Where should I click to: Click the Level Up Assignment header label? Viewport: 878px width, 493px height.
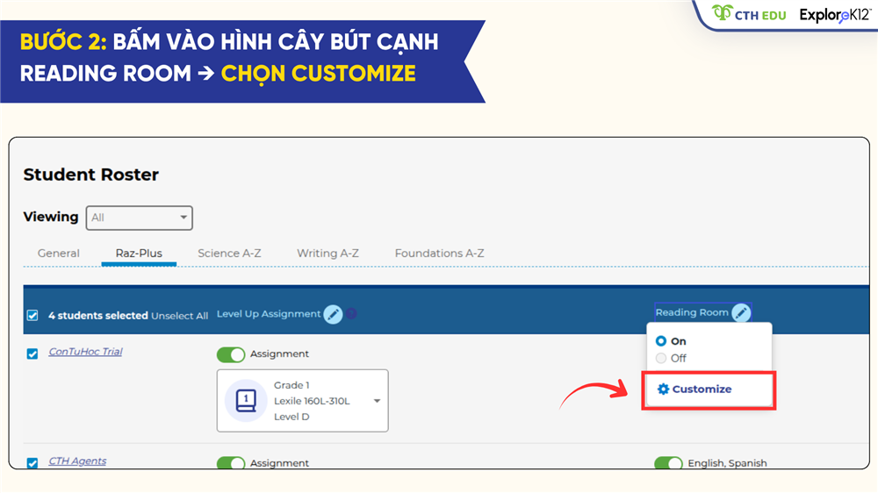268,314
